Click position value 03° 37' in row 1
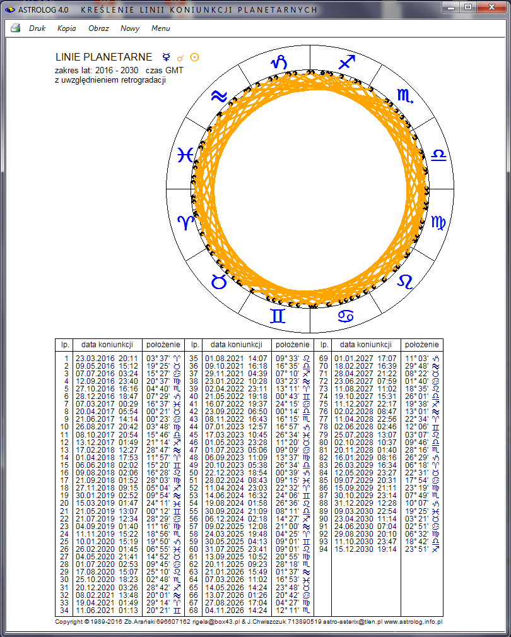This screenshot has height=637, width=511. (158, 359)
